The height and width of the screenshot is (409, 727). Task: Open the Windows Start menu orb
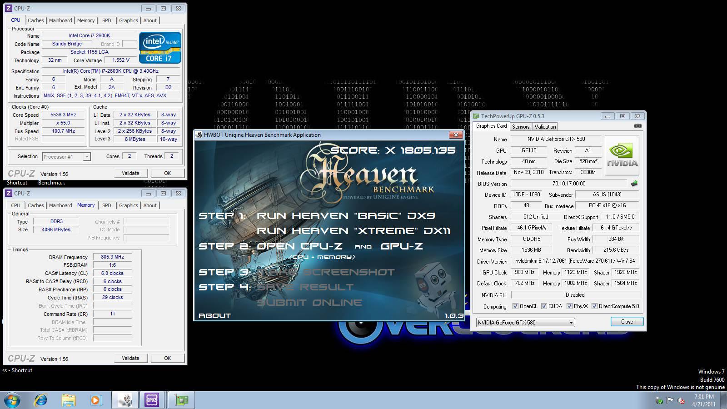click(12, 400)
